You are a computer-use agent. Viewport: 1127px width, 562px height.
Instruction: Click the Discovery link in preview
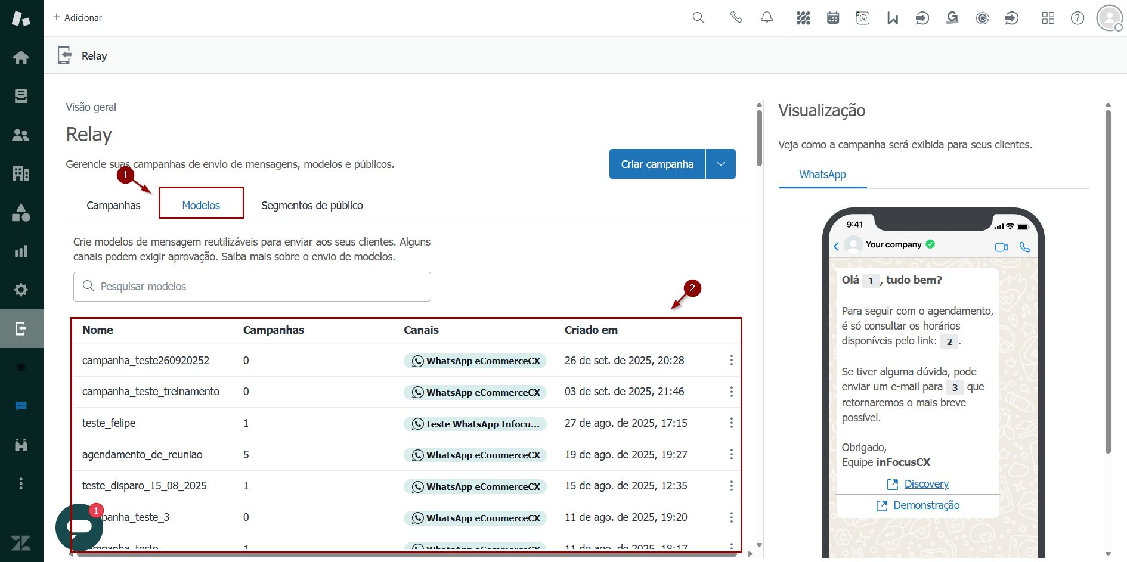point(926,484)
